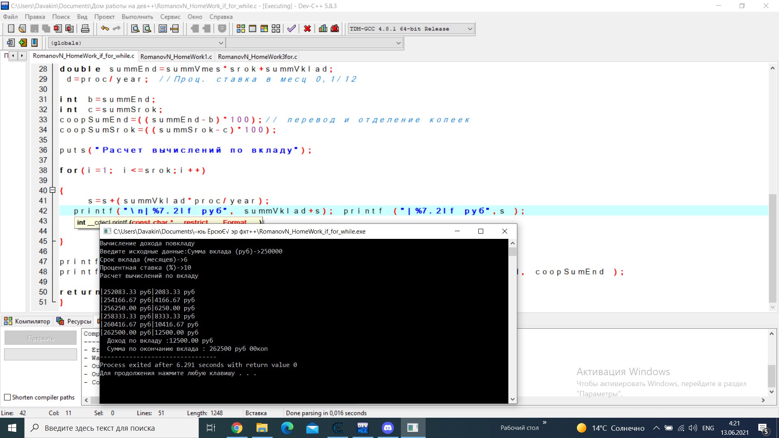Open the empty function list dropdown

[x=398, y=43]
